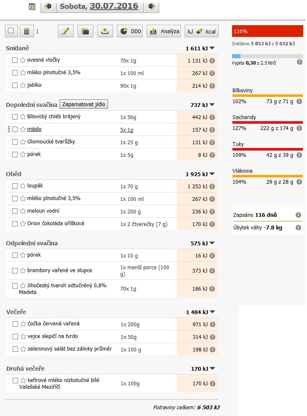Click the download/save icon button
This screenshot has width=307, height=416.
105,31
